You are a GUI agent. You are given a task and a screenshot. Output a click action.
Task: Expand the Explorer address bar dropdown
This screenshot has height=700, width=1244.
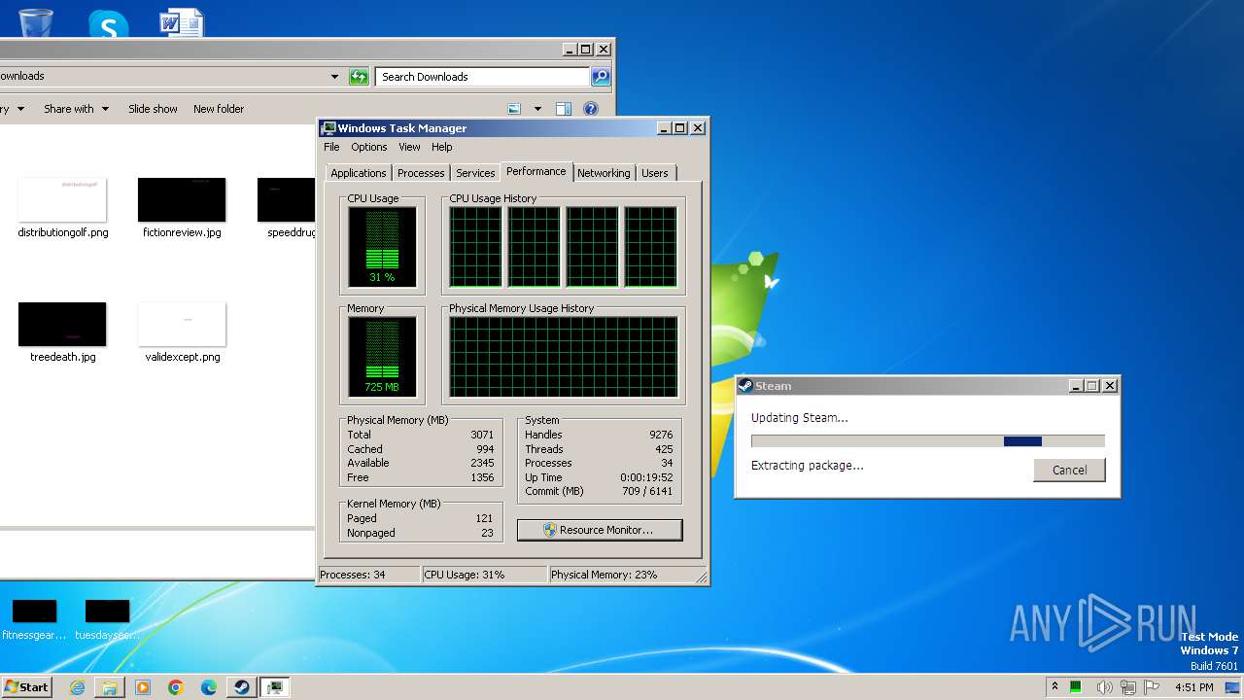click(x=334, y=77)
